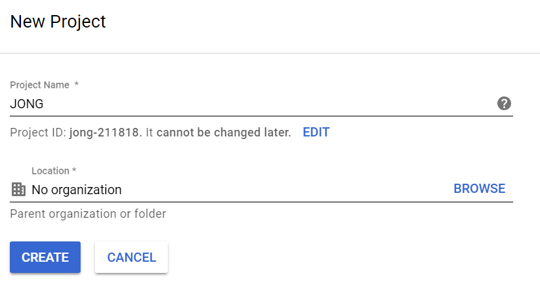The height and width of the screenshot is (288, 540).
Task: Click the JONG text in name field
Action: [27, 103]
